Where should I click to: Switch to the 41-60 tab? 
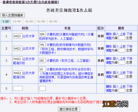29,21
